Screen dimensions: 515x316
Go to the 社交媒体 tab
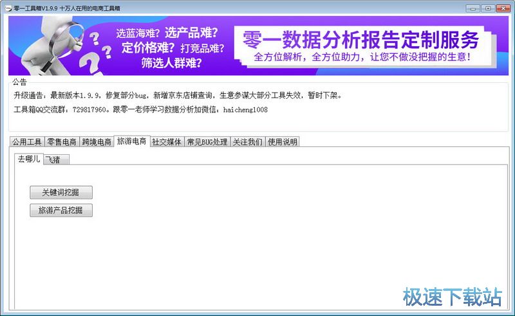[x=167, y=142]
